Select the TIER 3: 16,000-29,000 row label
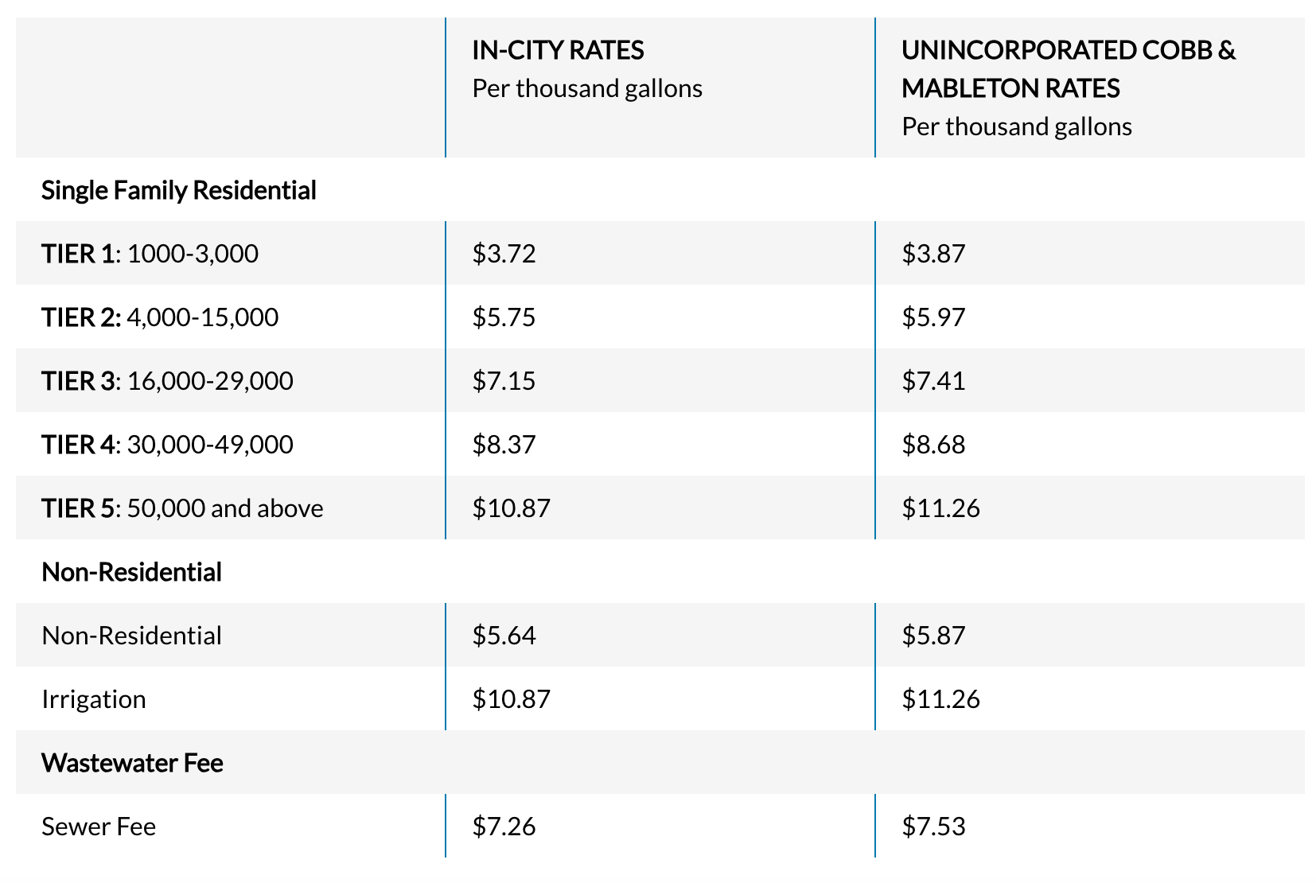 (167, 381)
